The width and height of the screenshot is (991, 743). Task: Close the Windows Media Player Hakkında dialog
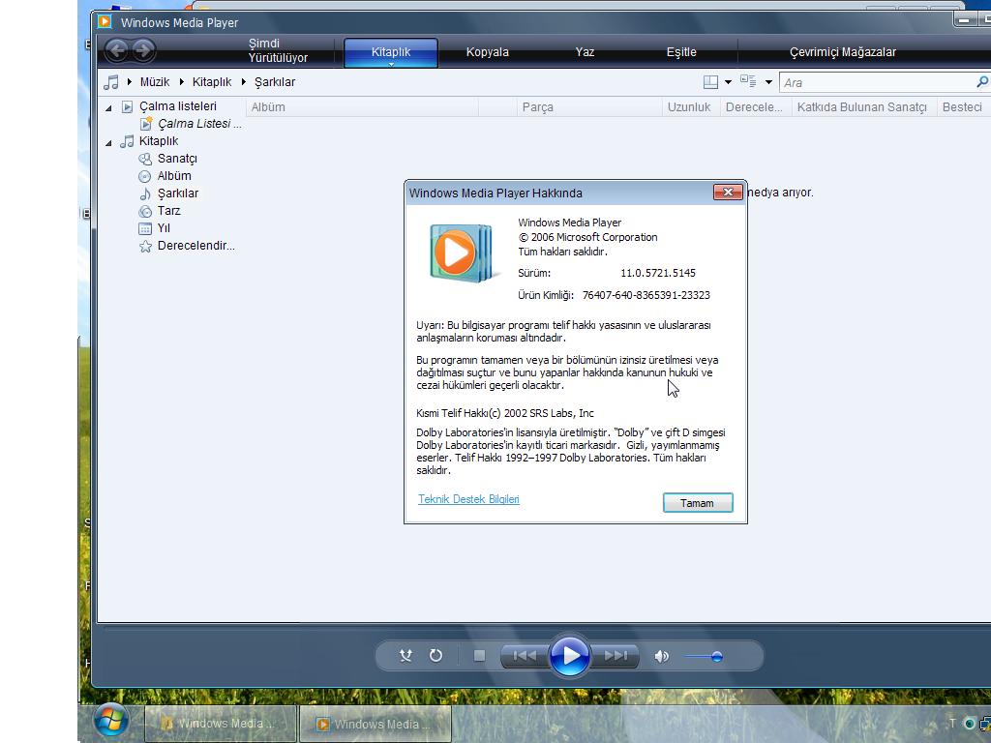coord(728,193)
